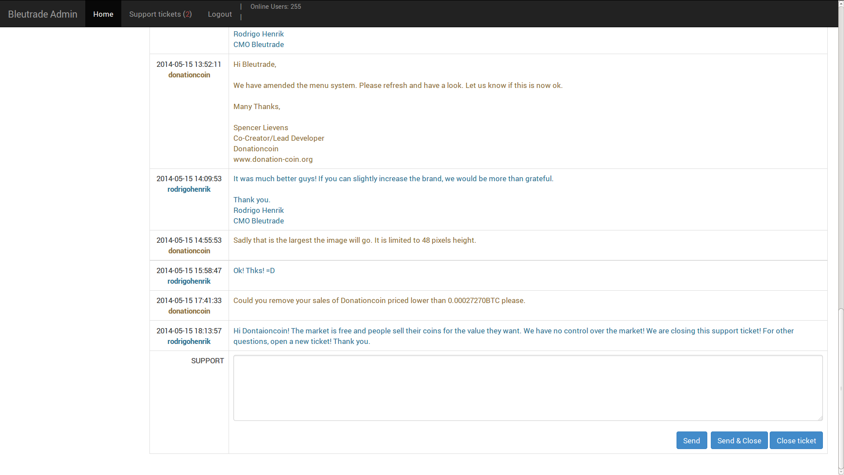Click timestamp 2014-05-15 17:41:33
844x475 pixels.
tap(189, 300)
